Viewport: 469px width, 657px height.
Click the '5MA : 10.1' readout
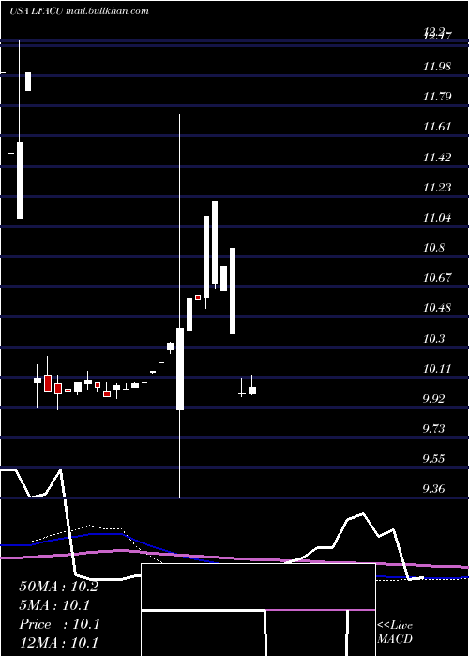tap(55, 605)
